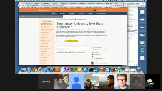Open the Project Actions dropdown

(60, 41)
